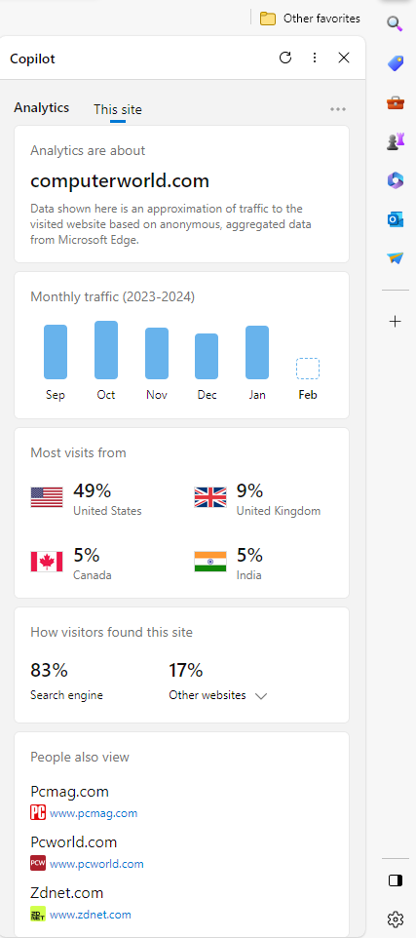Open sidebar settings gear
The height and width of the screenshot is (938, 416).
click(396, 918)
